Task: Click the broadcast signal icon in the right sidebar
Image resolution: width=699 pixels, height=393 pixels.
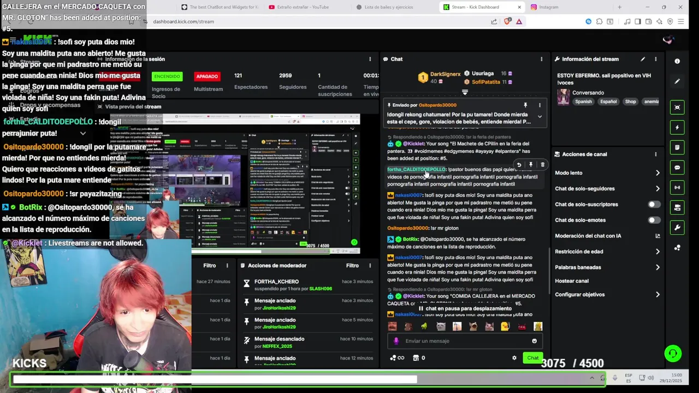Action: 677,187
